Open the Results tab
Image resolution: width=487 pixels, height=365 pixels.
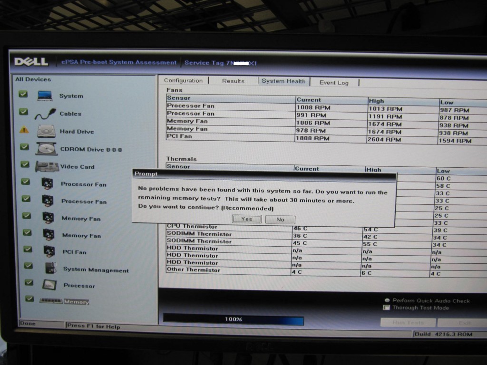pyautogui.click(x=233, y=81)
